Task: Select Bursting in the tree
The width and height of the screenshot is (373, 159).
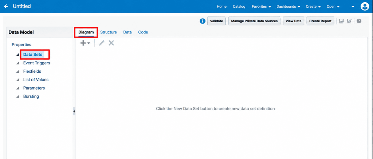Action: tap(31, 96)
